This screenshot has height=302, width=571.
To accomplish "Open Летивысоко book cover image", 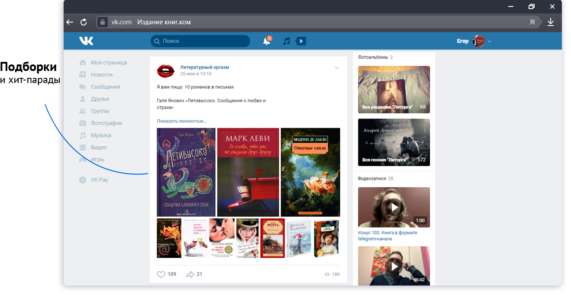I will pos(186,172).
